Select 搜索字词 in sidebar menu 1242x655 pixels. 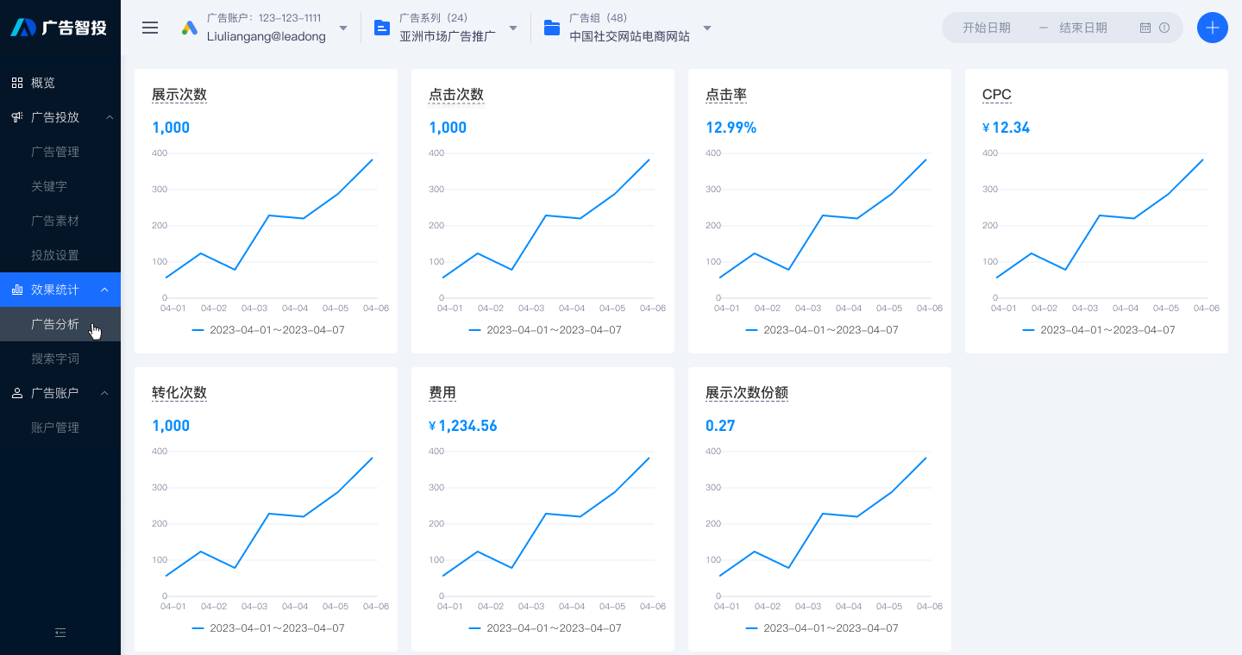click(x=55, y=359)
